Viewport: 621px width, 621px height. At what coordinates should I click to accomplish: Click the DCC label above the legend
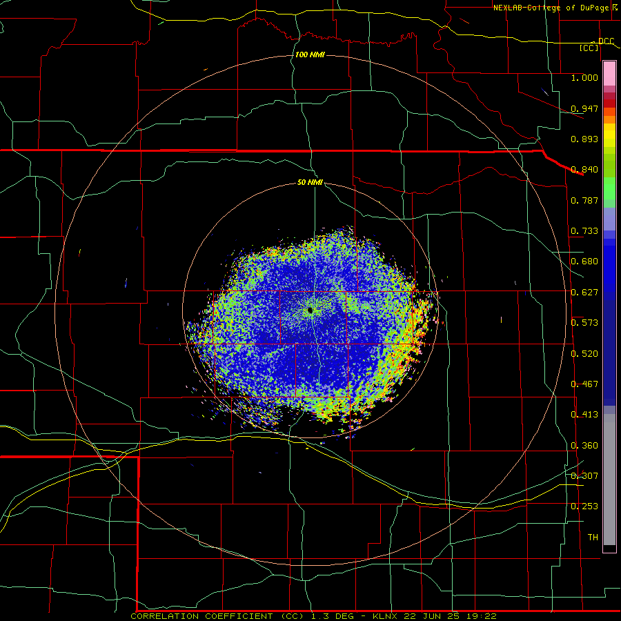click(606, 41)
